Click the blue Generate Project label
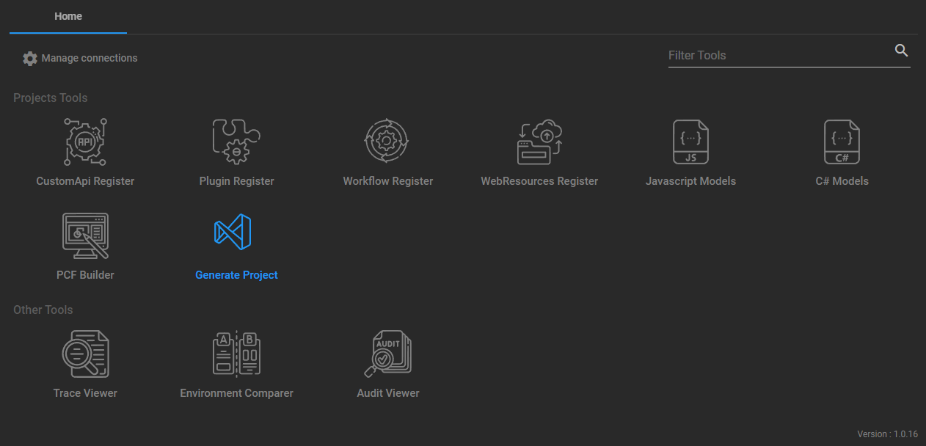 click(236, 275)
